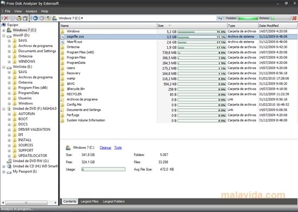Click the Drives analysis progress bar
This screenshot has width=298, height=212.
click(x=281, y=18)
